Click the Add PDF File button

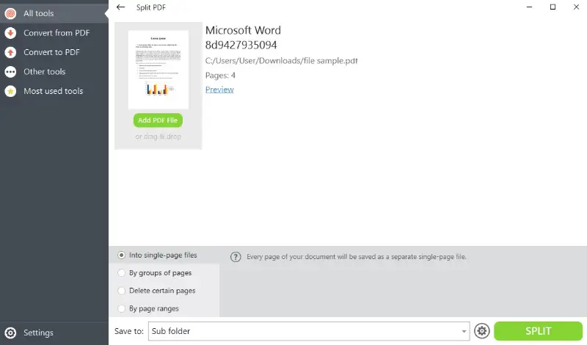tap(158, 120)
